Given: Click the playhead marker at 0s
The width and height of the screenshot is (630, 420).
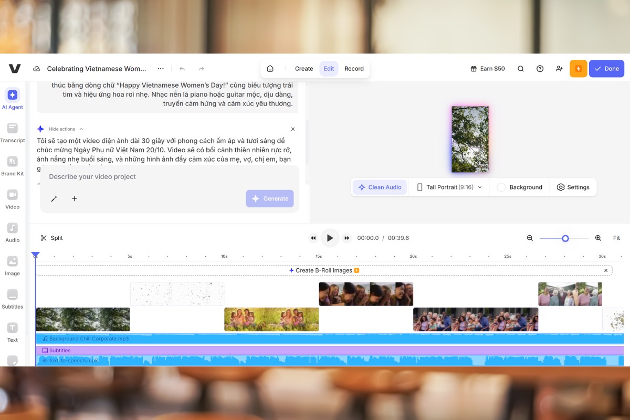Looking at the screenshot, I should (36, 255).
